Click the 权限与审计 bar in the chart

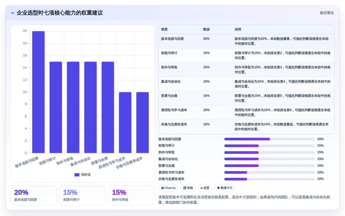click(56, 108)
